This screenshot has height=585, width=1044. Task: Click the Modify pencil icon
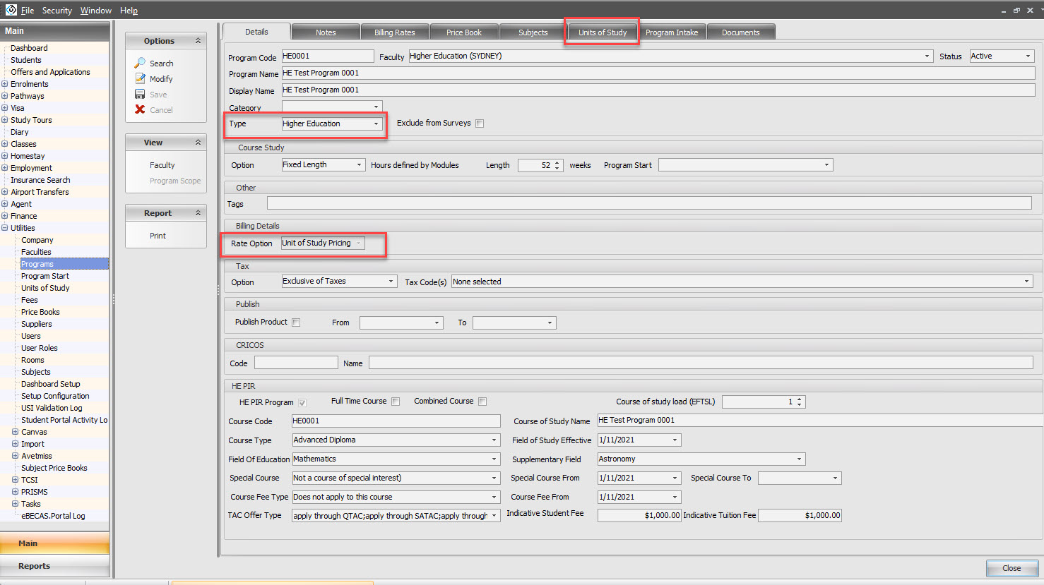pyautogui.click(x=140, y=78)
